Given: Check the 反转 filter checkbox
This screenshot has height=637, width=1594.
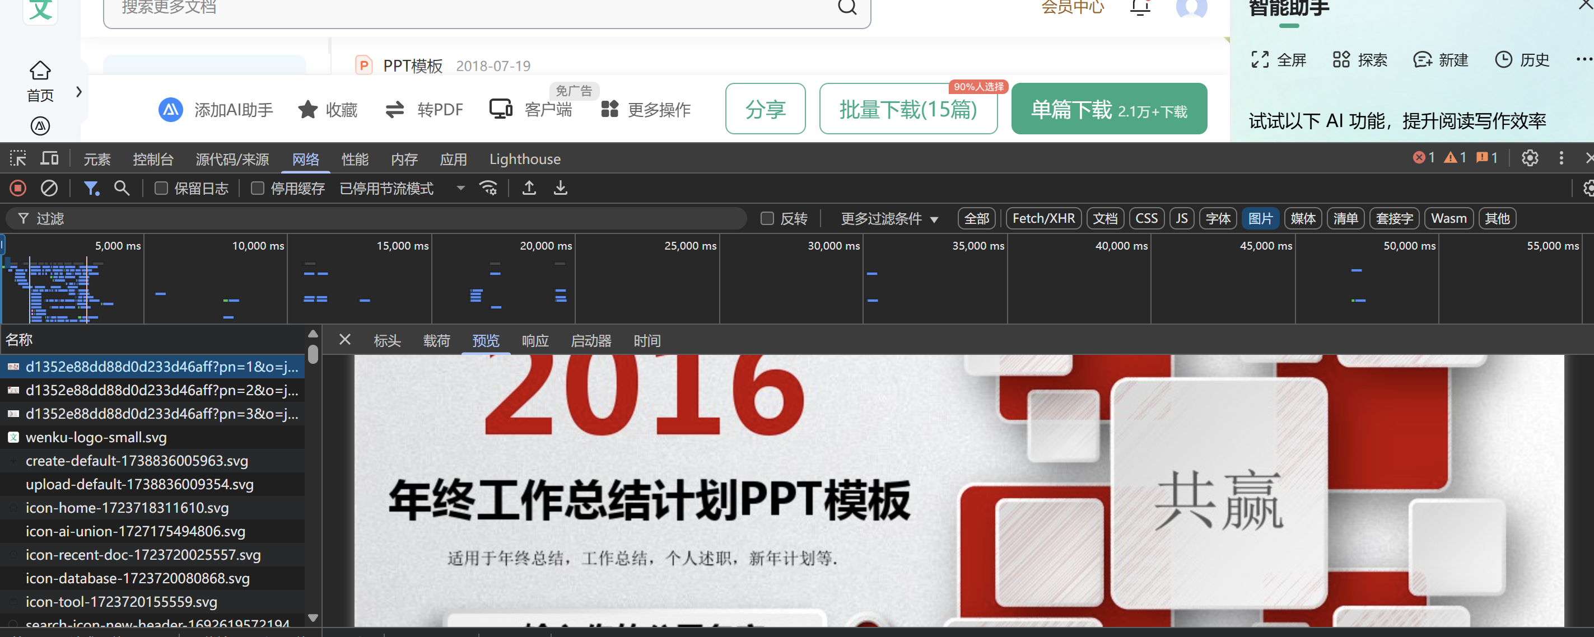Looking at the screenshot, I should click(x=767, y=218).
